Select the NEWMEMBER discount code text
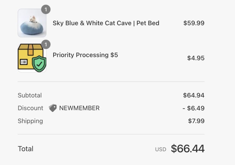Image resolution: width=235 pixels, height=165 pixels. (79, 108)
